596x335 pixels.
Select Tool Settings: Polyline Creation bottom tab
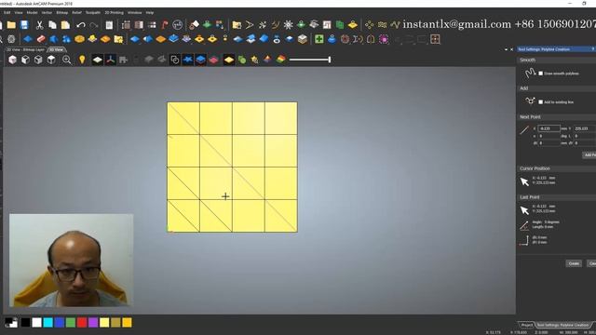tap(563, 325)
